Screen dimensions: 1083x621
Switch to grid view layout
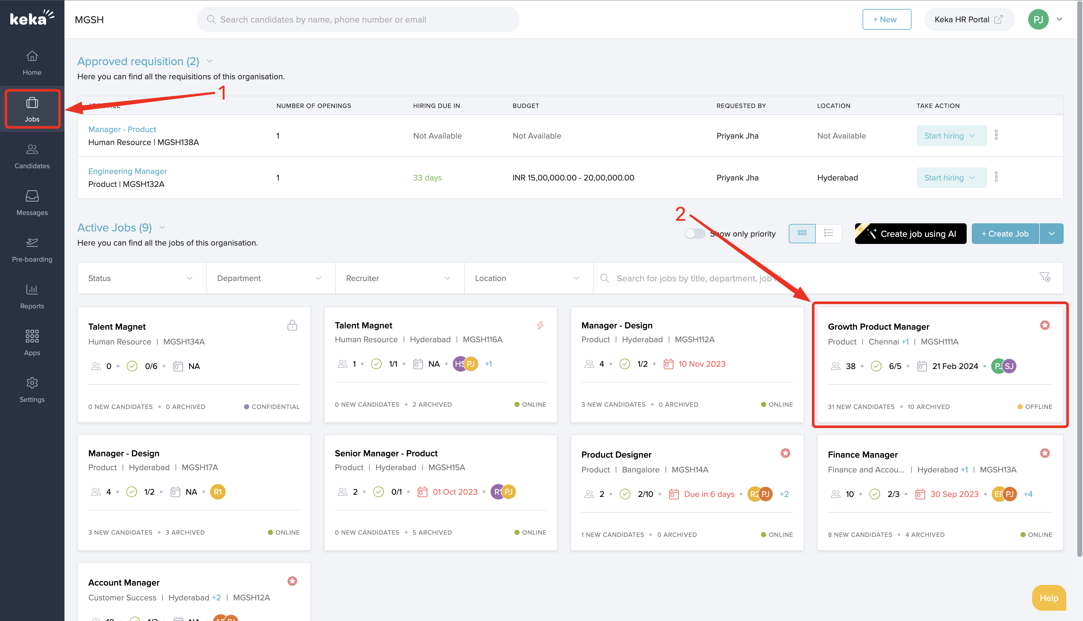tap(803, 234)
